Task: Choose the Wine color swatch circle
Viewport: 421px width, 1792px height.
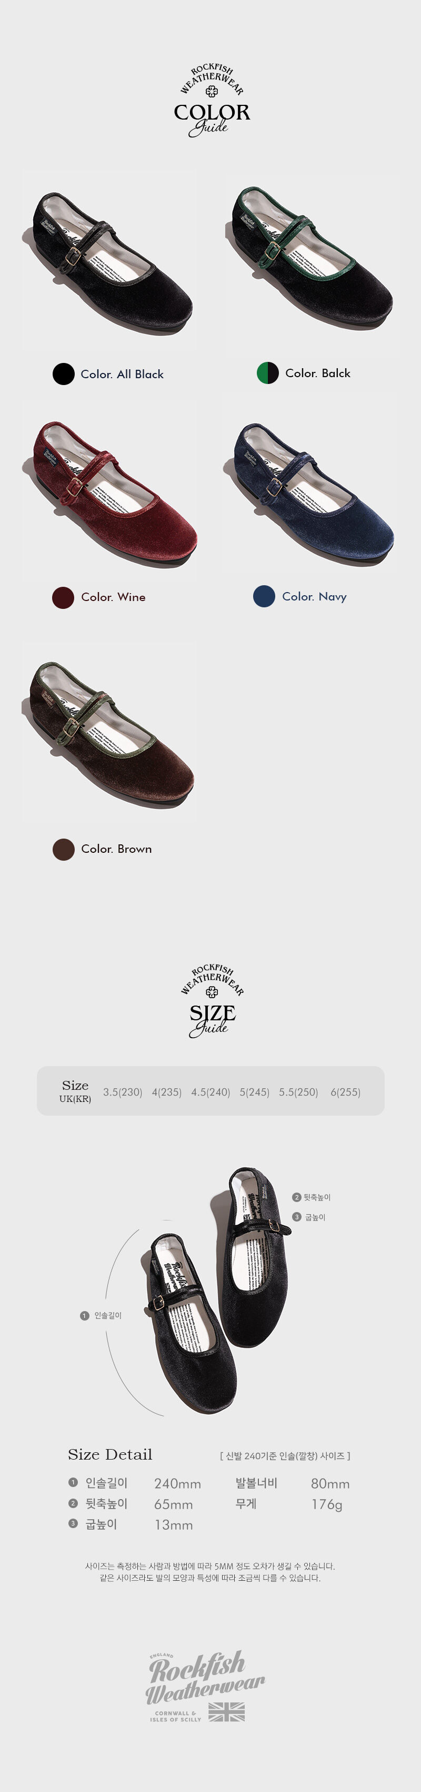Action: [x=63, y=597]
